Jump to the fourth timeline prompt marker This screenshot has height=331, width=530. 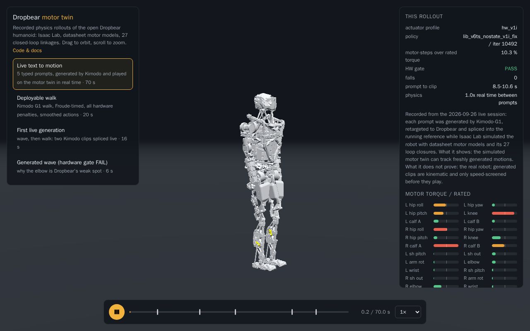[x=292, y=312]
